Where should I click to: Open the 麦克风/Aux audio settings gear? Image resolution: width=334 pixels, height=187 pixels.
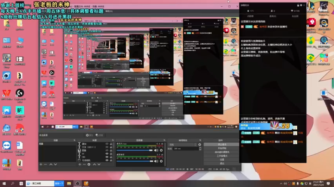[x=161, y=150]
